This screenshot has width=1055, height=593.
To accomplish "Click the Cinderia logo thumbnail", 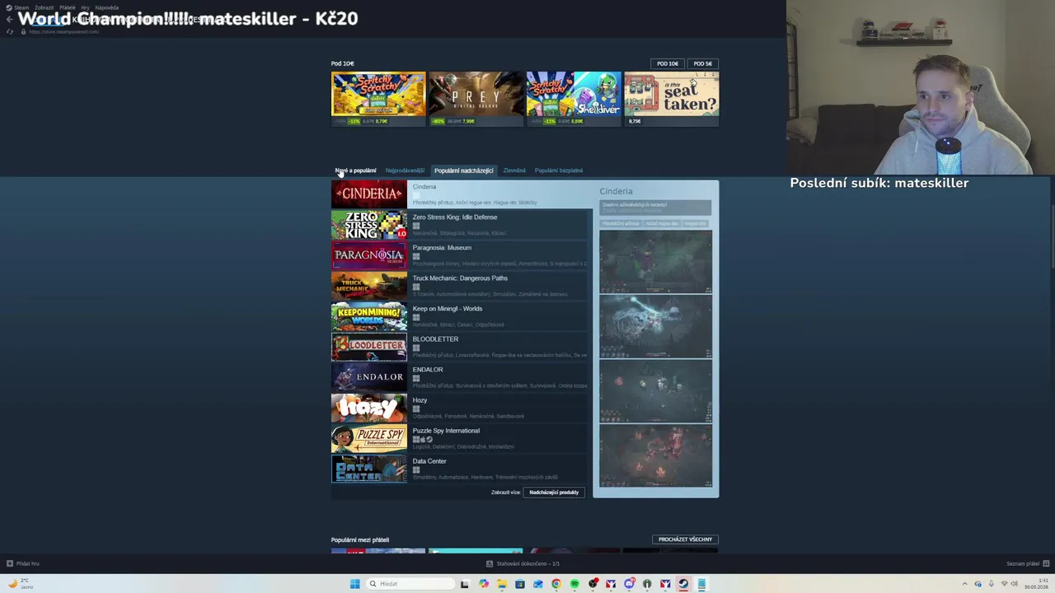I will (x=369, y=194).
